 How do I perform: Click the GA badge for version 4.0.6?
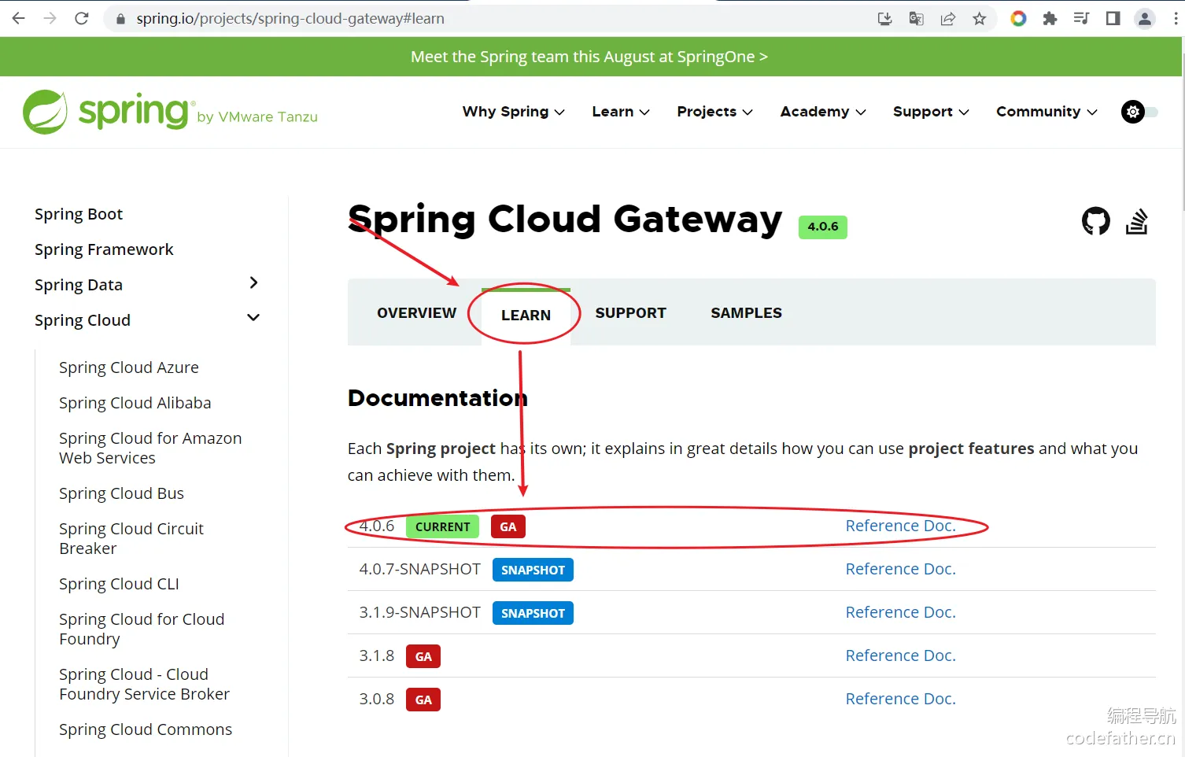[x=508, y=526]
